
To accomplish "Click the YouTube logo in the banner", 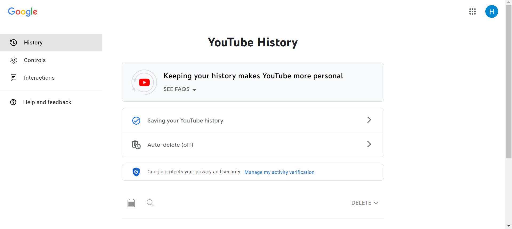I will [144, 82].
